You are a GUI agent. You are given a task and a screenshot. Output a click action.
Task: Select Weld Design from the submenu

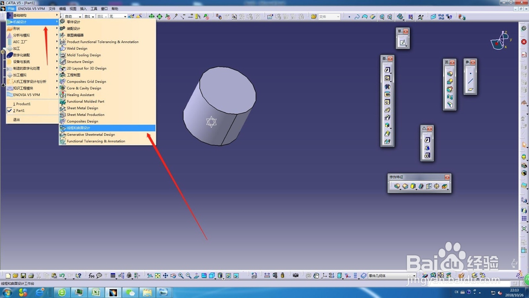(107, 48)
